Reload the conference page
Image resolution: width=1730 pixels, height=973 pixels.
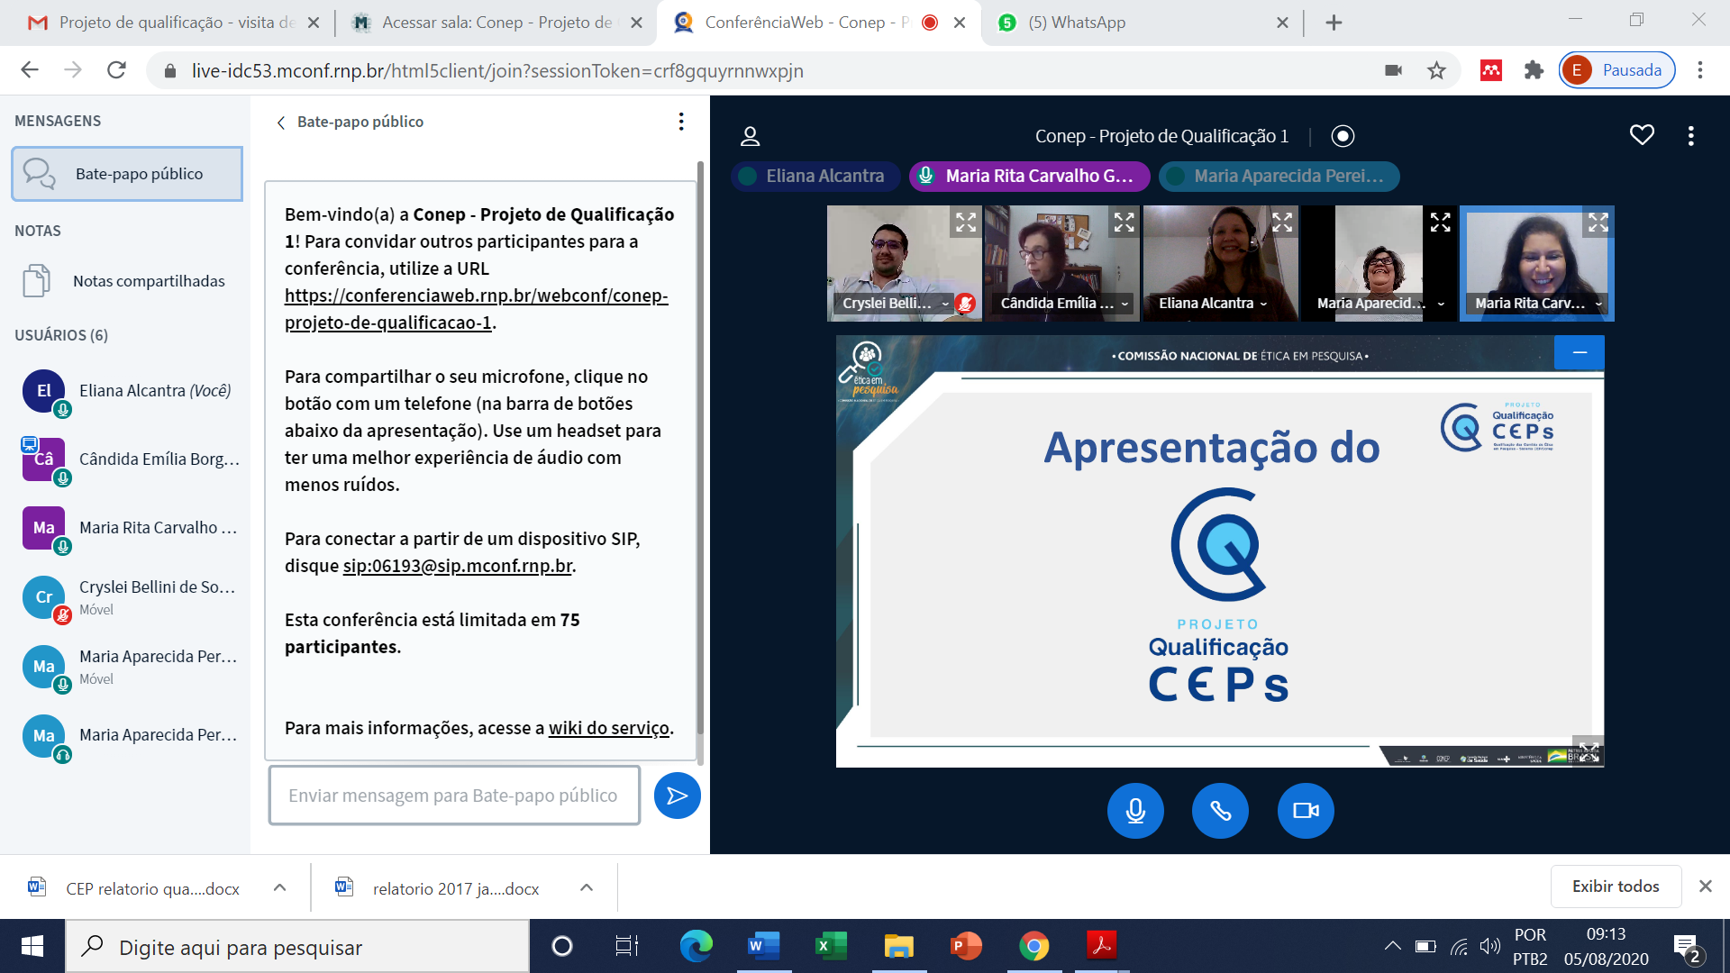[x=116, y=70]
